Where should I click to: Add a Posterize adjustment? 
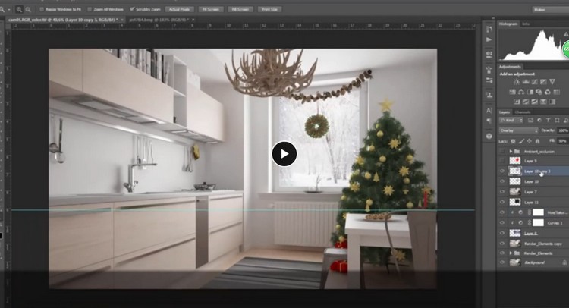point(526,102)
